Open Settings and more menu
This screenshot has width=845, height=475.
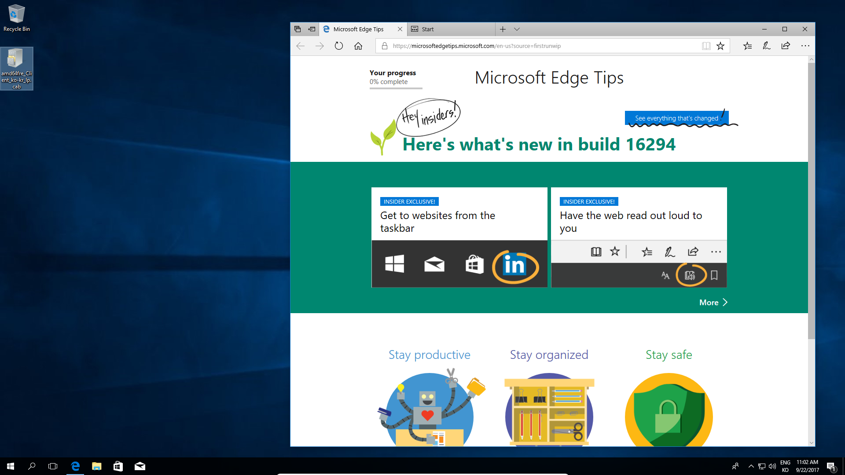click(x=805, y=46)
